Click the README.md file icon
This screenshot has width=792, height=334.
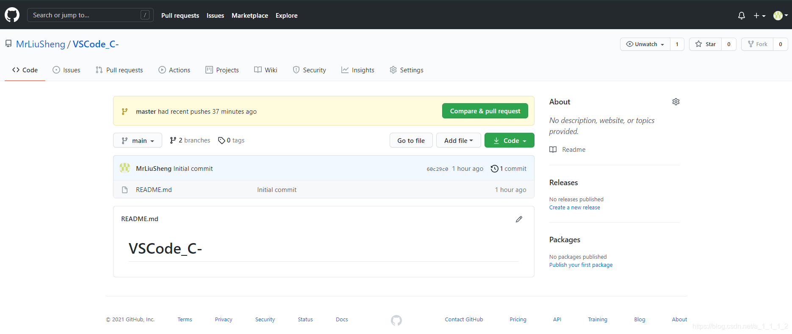click(x=125, y=190)
